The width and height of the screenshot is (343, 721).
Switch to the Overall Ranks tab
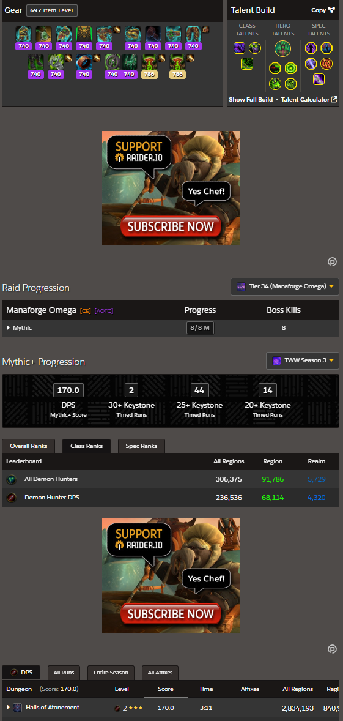click(28, 446)
